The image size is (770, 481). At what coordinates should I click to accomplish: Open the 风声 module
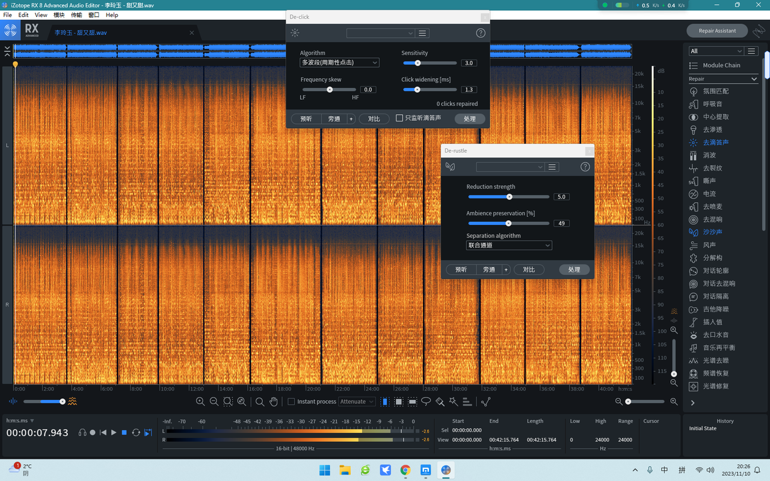tap(710, 245)
